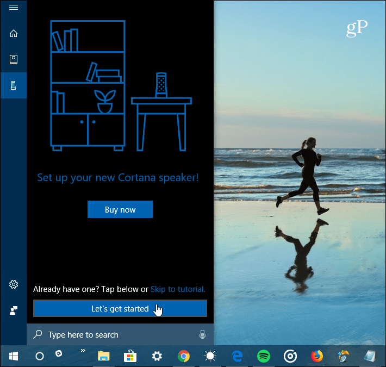Open the Slack icon on taskbar
This screenshot has width=386, height=367.
coord(59,353)
